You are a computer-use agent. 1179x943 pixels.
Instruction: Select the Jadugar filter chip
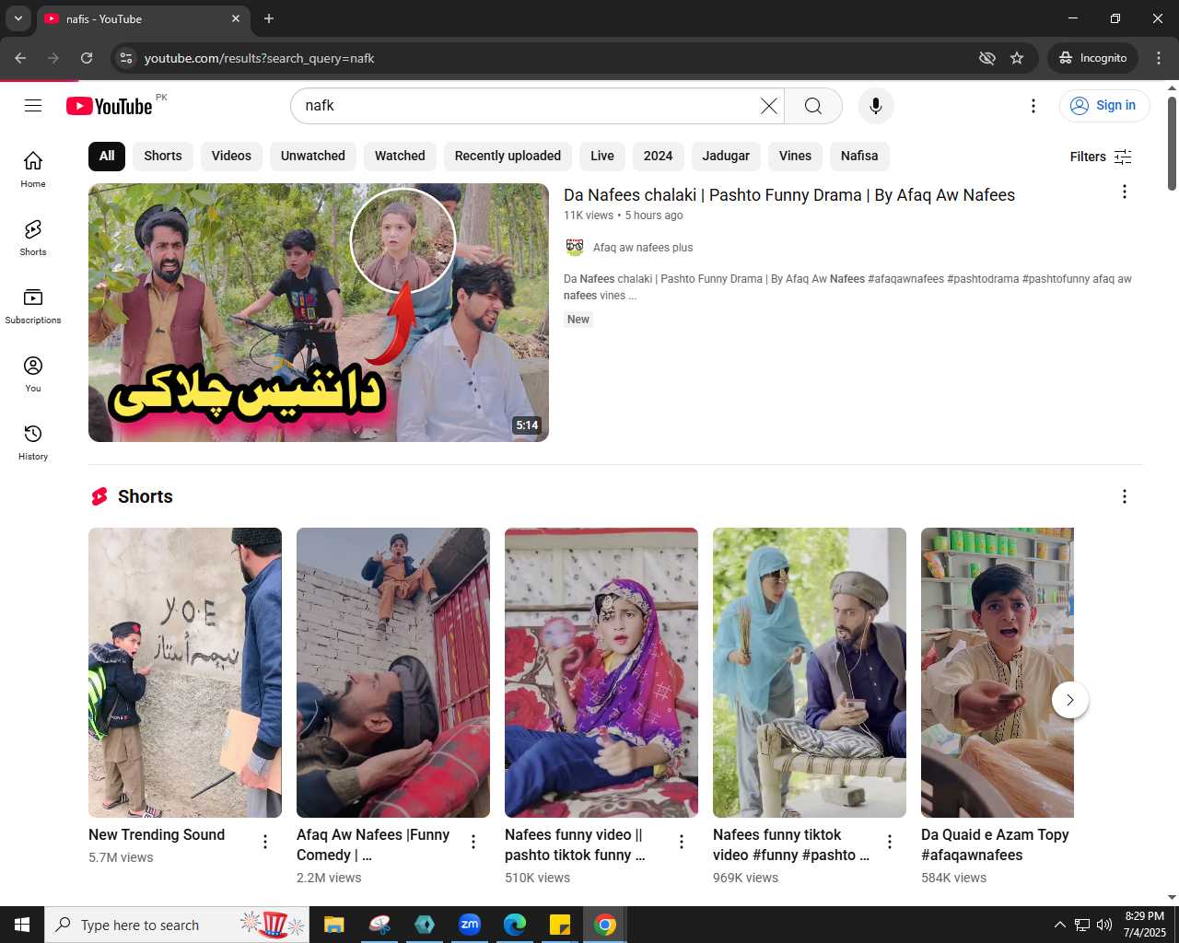point(726,156)
